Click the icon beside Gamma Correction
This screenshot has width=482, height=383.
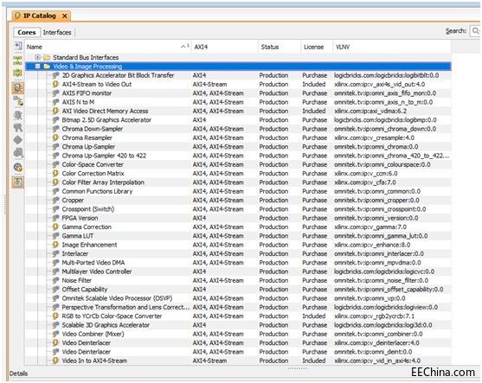tap(55, 227)
